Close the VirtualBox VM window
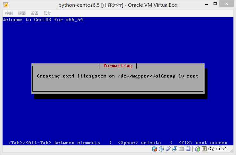 pos(226,4)
